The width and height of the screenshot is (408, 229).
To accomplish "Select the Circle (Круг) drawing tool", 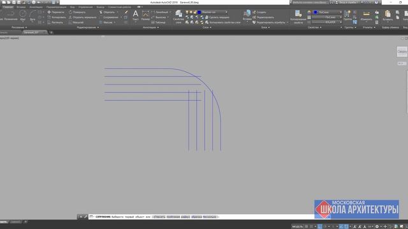I will (x=23, y=15).
